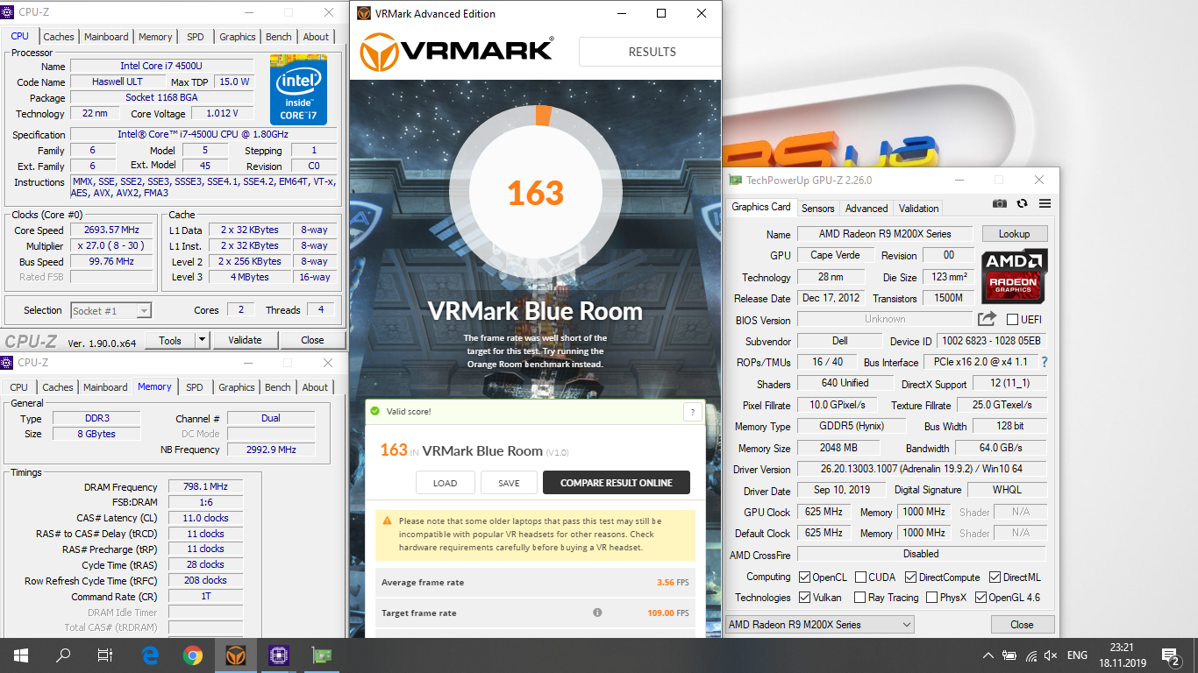
Task: Click the Lookup button in GPU-Z
Action: [1014, 234]
